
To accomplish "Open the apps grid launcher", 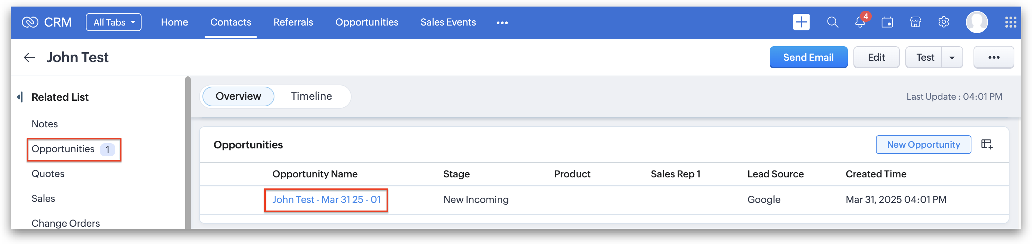I will (1010, 22).
